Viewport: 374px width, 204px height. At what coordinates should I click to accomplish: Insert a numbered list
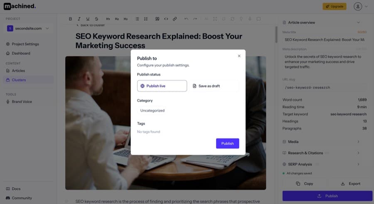(146, 19)
